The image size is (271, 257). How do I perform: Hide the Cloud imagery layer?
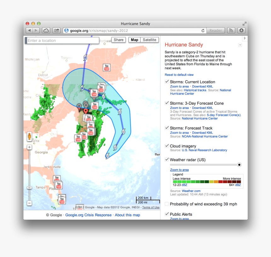coord(167,146)
